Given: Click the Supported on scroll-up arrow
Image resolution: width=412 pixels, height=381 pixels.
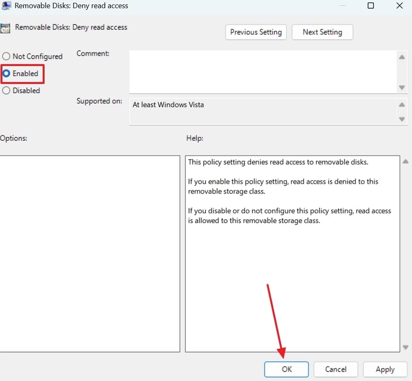Looking at the screenshot, I should pyautogui.click(x=402, y=103).
